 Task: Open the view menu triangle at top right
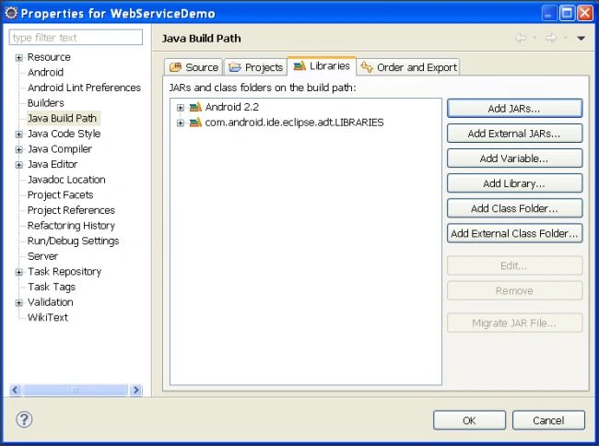click(x=581, y=38)
